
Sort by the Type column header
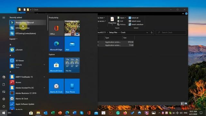(x=113, y=38)
